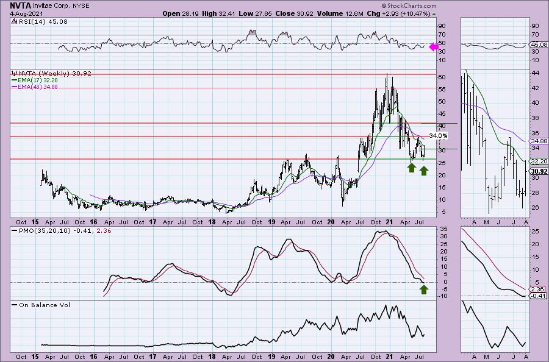The width and height of the screenshot is (549, 362).
Task: Click the Invitae Corp. NYSE company name
Action: click(x=61, y=5)
